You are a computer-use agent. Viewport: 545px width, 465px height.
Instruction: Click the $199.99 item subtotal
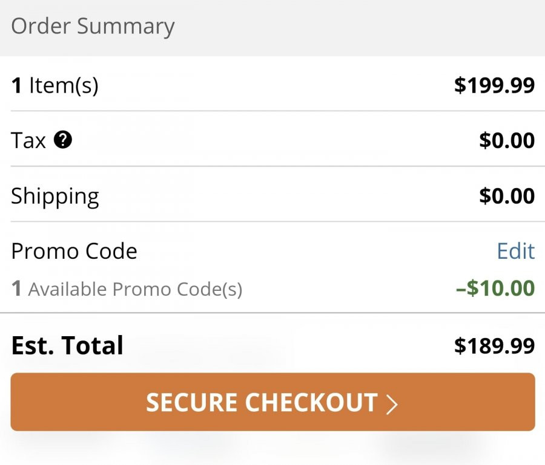coord(494,85)
